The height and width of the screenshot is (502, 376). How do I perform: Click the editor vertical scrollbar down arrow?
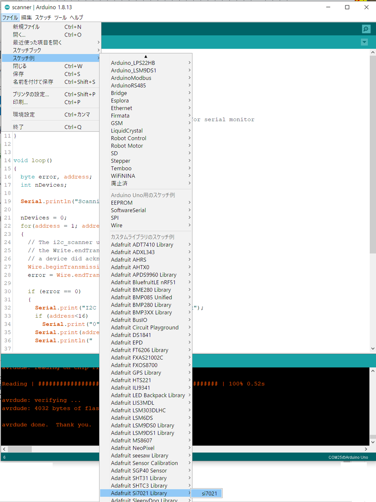point(372,348)
